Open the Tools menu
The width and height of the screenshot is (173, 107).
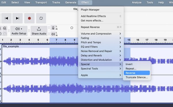tap(150, 2)
